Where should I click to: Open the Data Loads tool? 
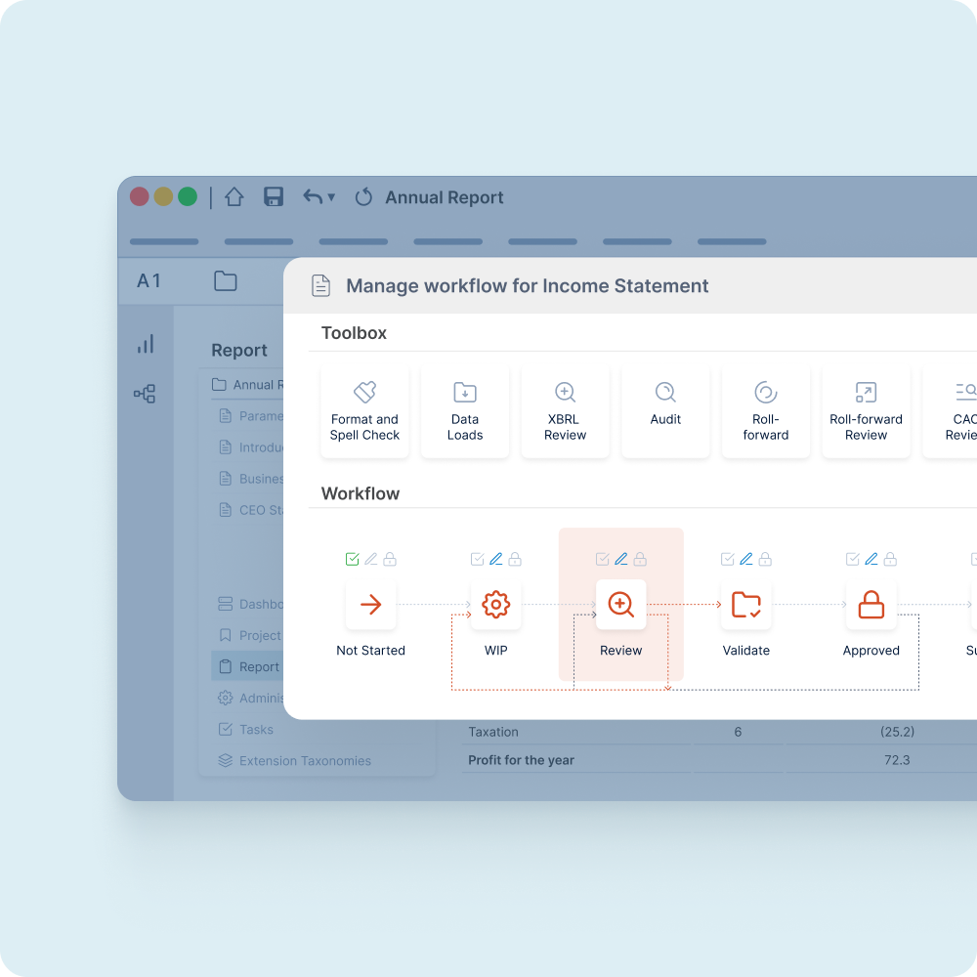(x=464, y=410)
